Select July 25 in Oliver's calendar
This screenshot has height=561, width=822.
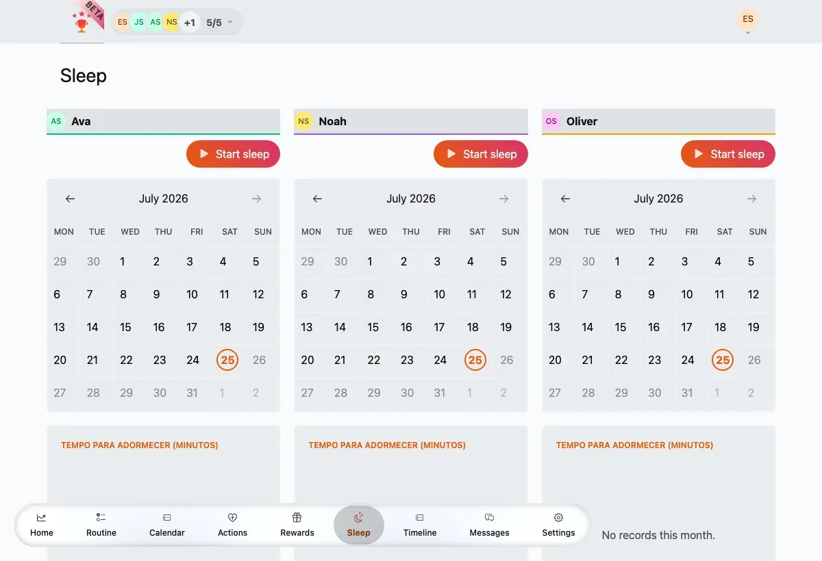click(x=723, y=360)
